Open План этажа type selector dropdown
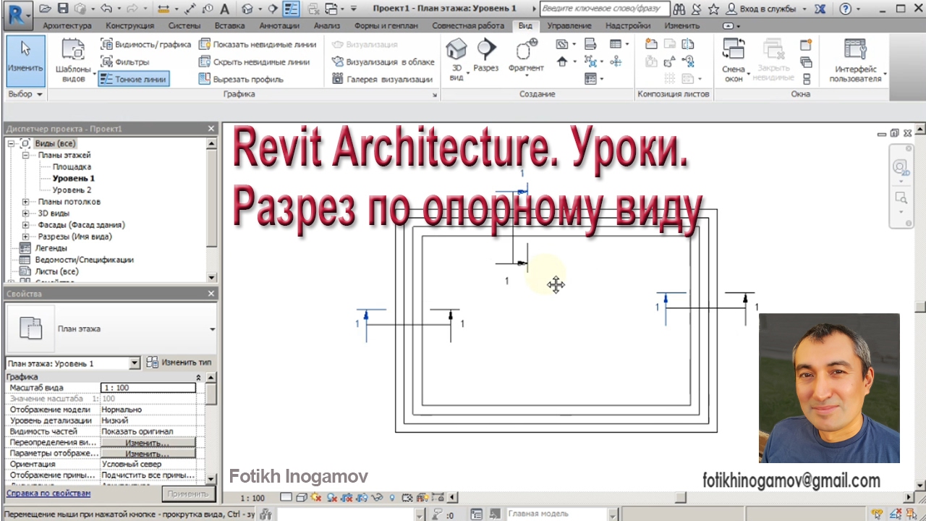The width and height of the screenshot is (926, 521). point(212,329)
